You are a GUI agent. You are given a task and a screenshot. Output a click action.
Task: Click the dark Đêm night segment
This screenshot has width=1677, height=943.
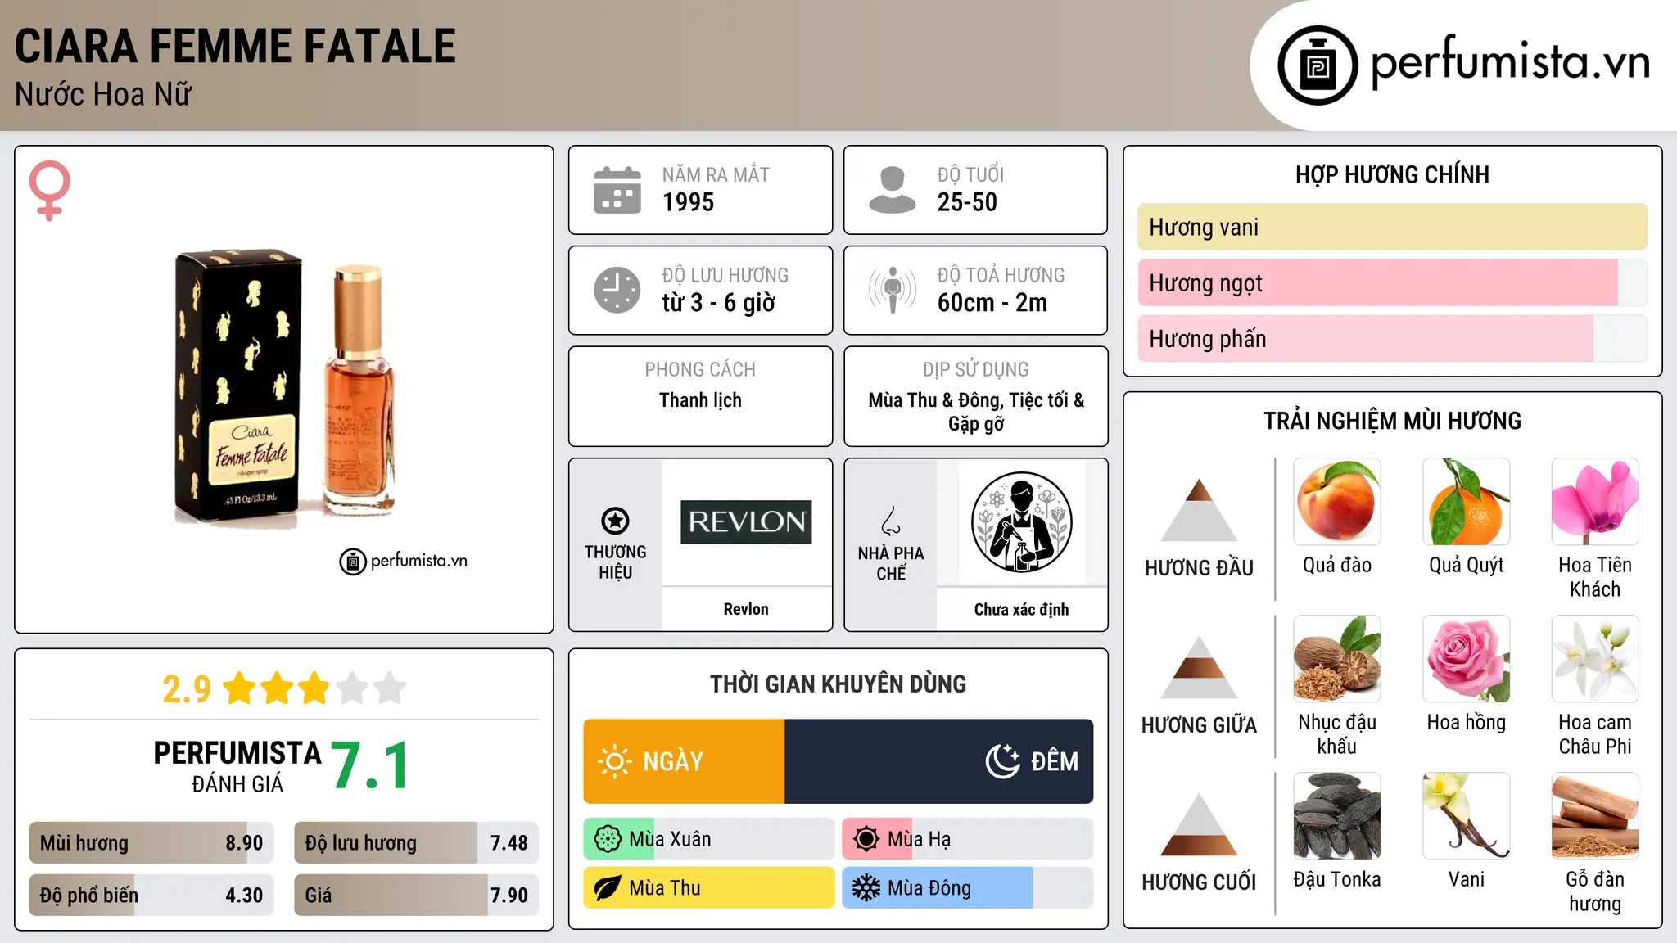[x=939, y=761]
